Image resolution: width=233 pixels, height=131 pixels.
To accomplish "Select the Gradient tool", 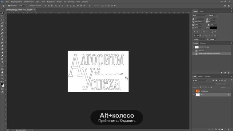I will [x=2, y=49].
